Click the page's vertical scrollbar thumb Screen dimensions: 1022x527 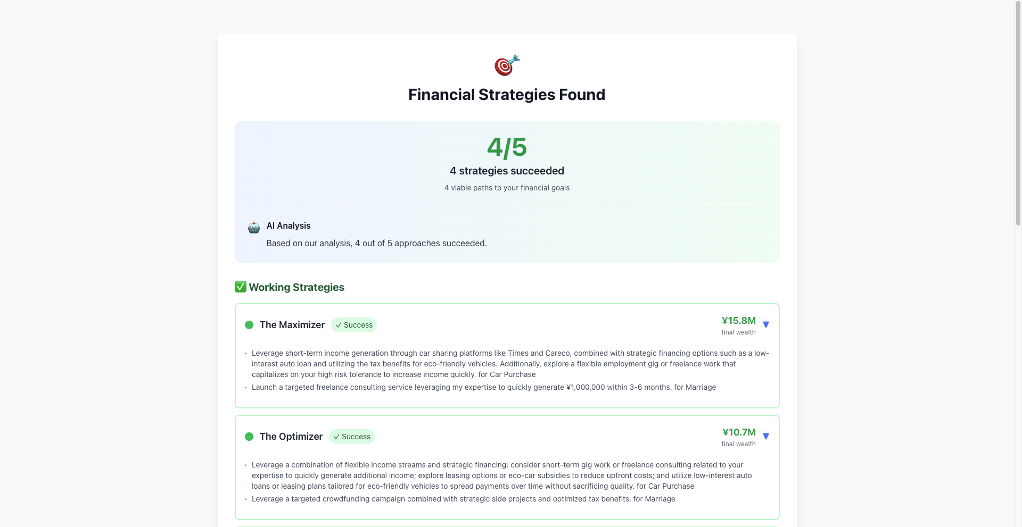pyautogui.click(x=1018, y=113)
